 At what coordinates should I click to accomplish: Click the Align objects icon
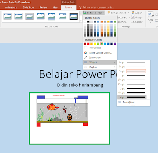[133, 13]
